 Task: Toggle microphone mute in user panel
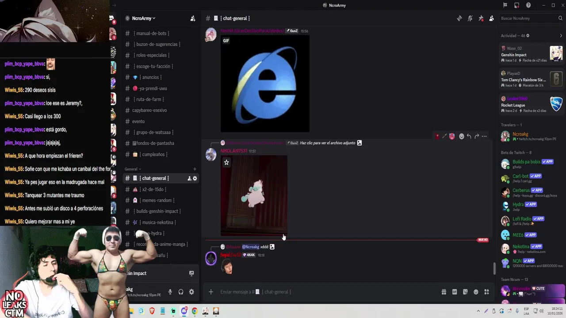pos(170,292)
